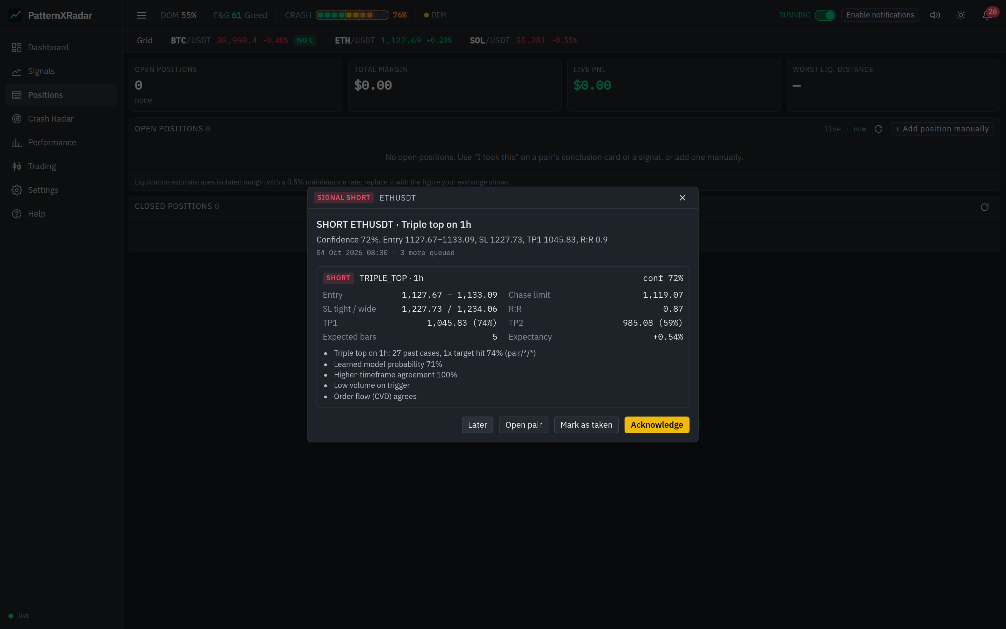1006x629 pixels.
Task: Click the Later button
Action: pos(477,425)
